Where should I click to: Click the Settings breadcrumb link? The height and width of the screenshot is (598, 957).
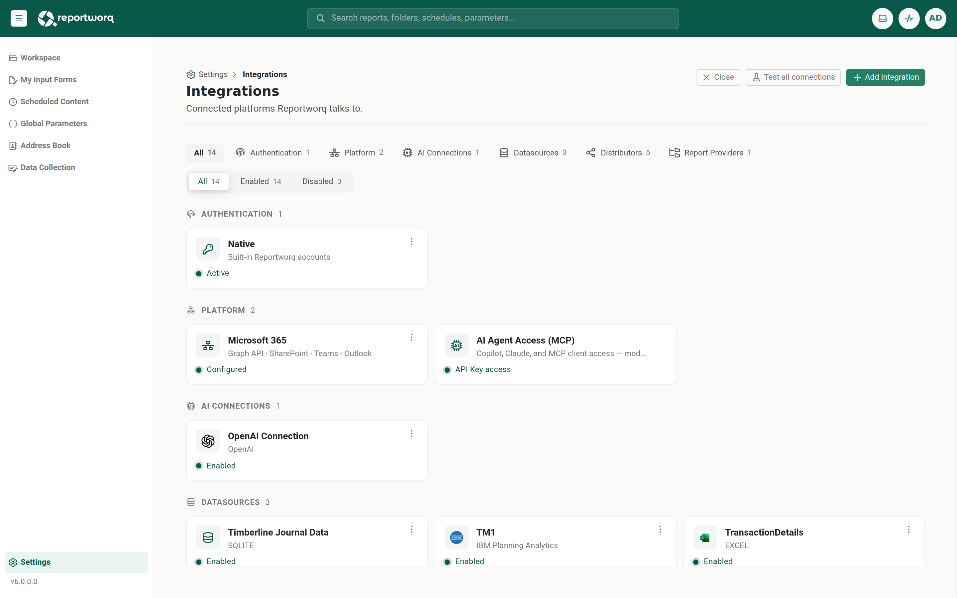pyautogui.click(x=213, y=74)
